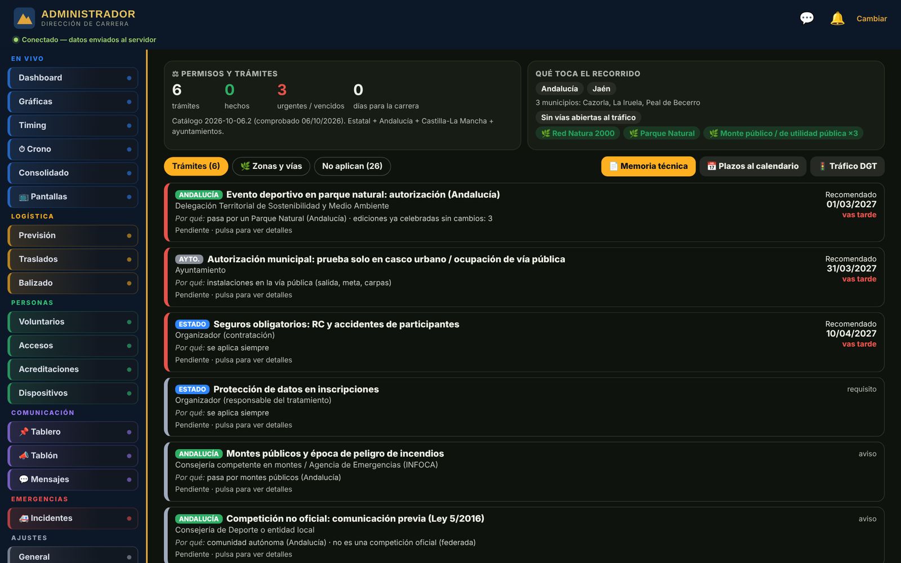Click the Catálogo 2026-10-06.2 description text
This screenshot has height=563, width=901.
click(x=333, y=126)
